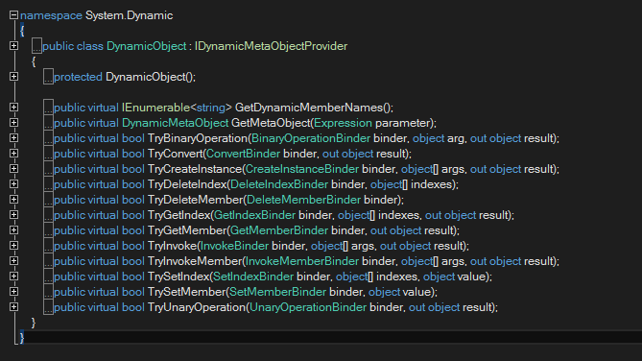This screenshot has width=642, height=361.
Task: Click the namespace keyword
Action: (51, 15)
